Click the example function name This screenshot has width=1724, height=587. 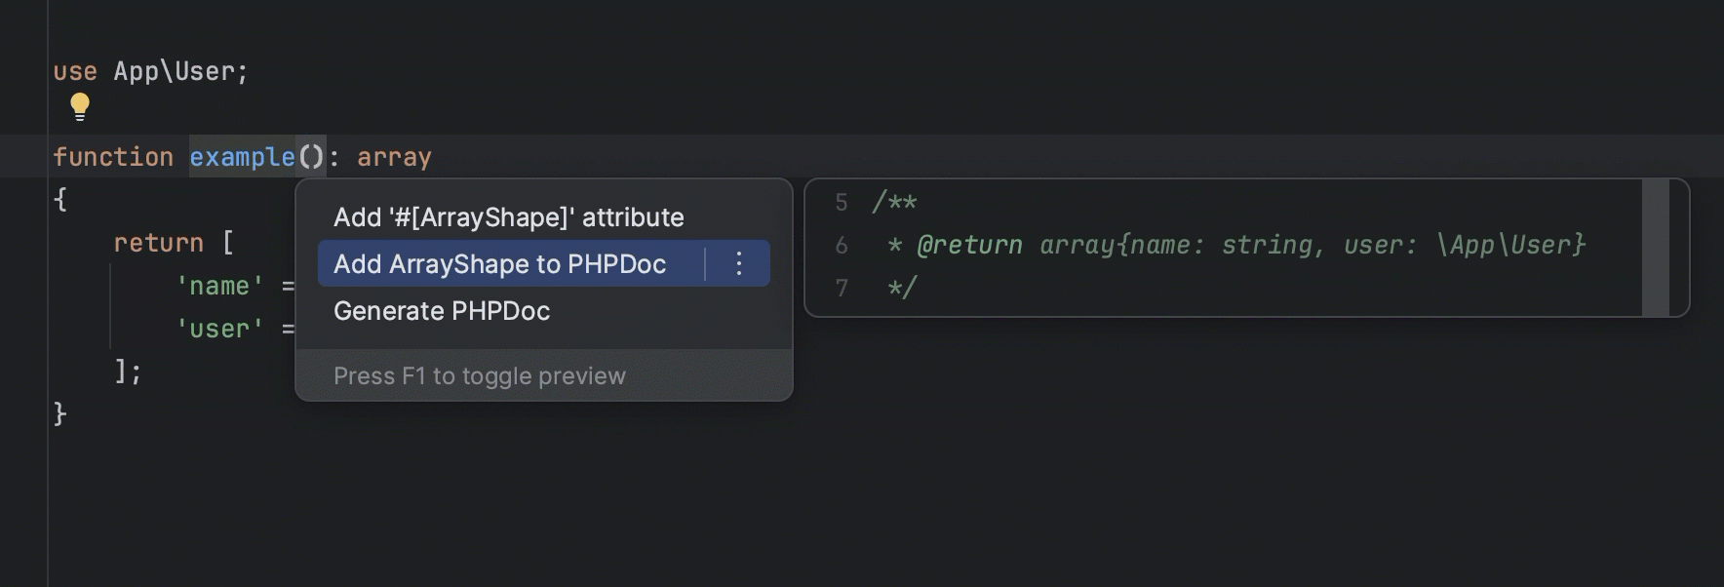(x=242, y=157)
